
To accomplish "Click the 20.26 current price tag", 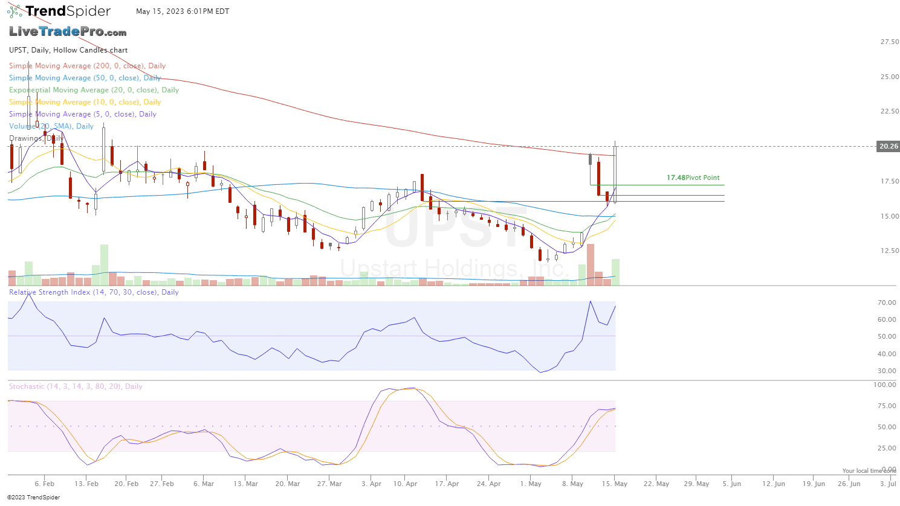I will [x=888, y=146].
